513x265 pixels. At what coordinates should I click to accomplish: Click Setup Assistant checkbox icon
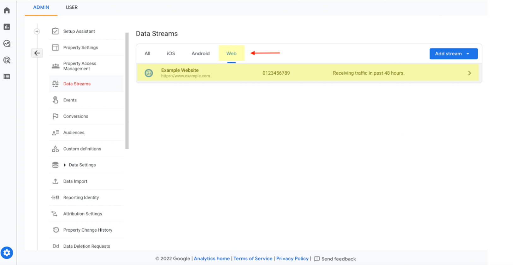(55, 31)
